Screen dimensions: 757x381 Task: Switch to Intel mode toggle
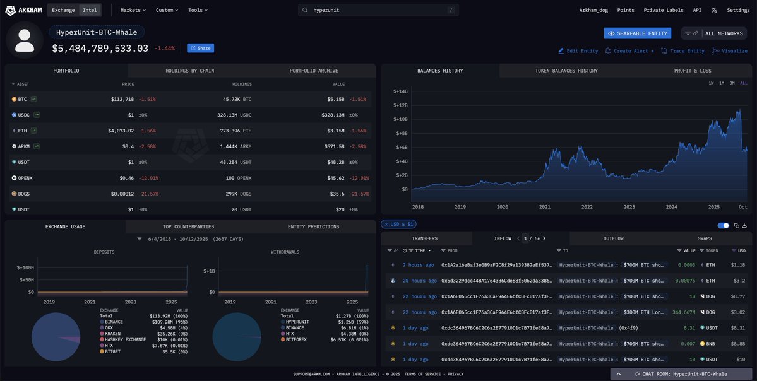(89, 10)
